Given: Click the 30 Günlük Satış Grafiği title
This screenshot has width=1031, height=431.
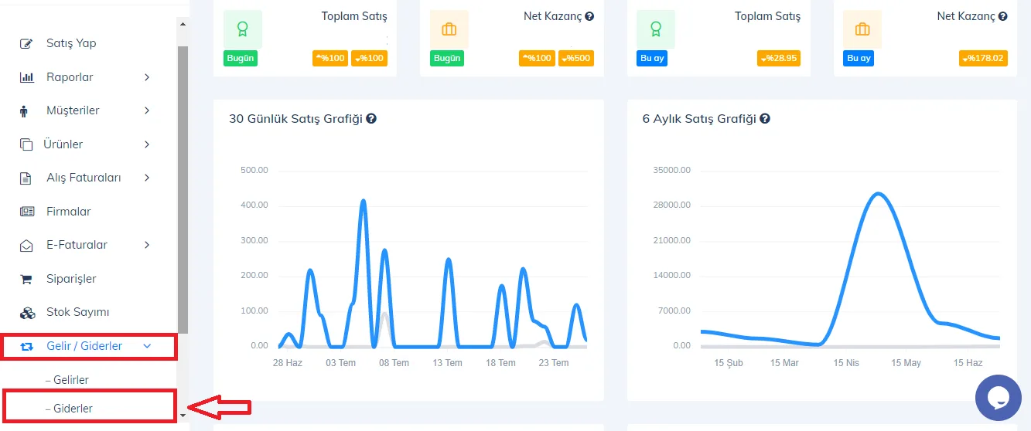Looking at the screenshot, I should pyautogui.click(x=295, y=119).
